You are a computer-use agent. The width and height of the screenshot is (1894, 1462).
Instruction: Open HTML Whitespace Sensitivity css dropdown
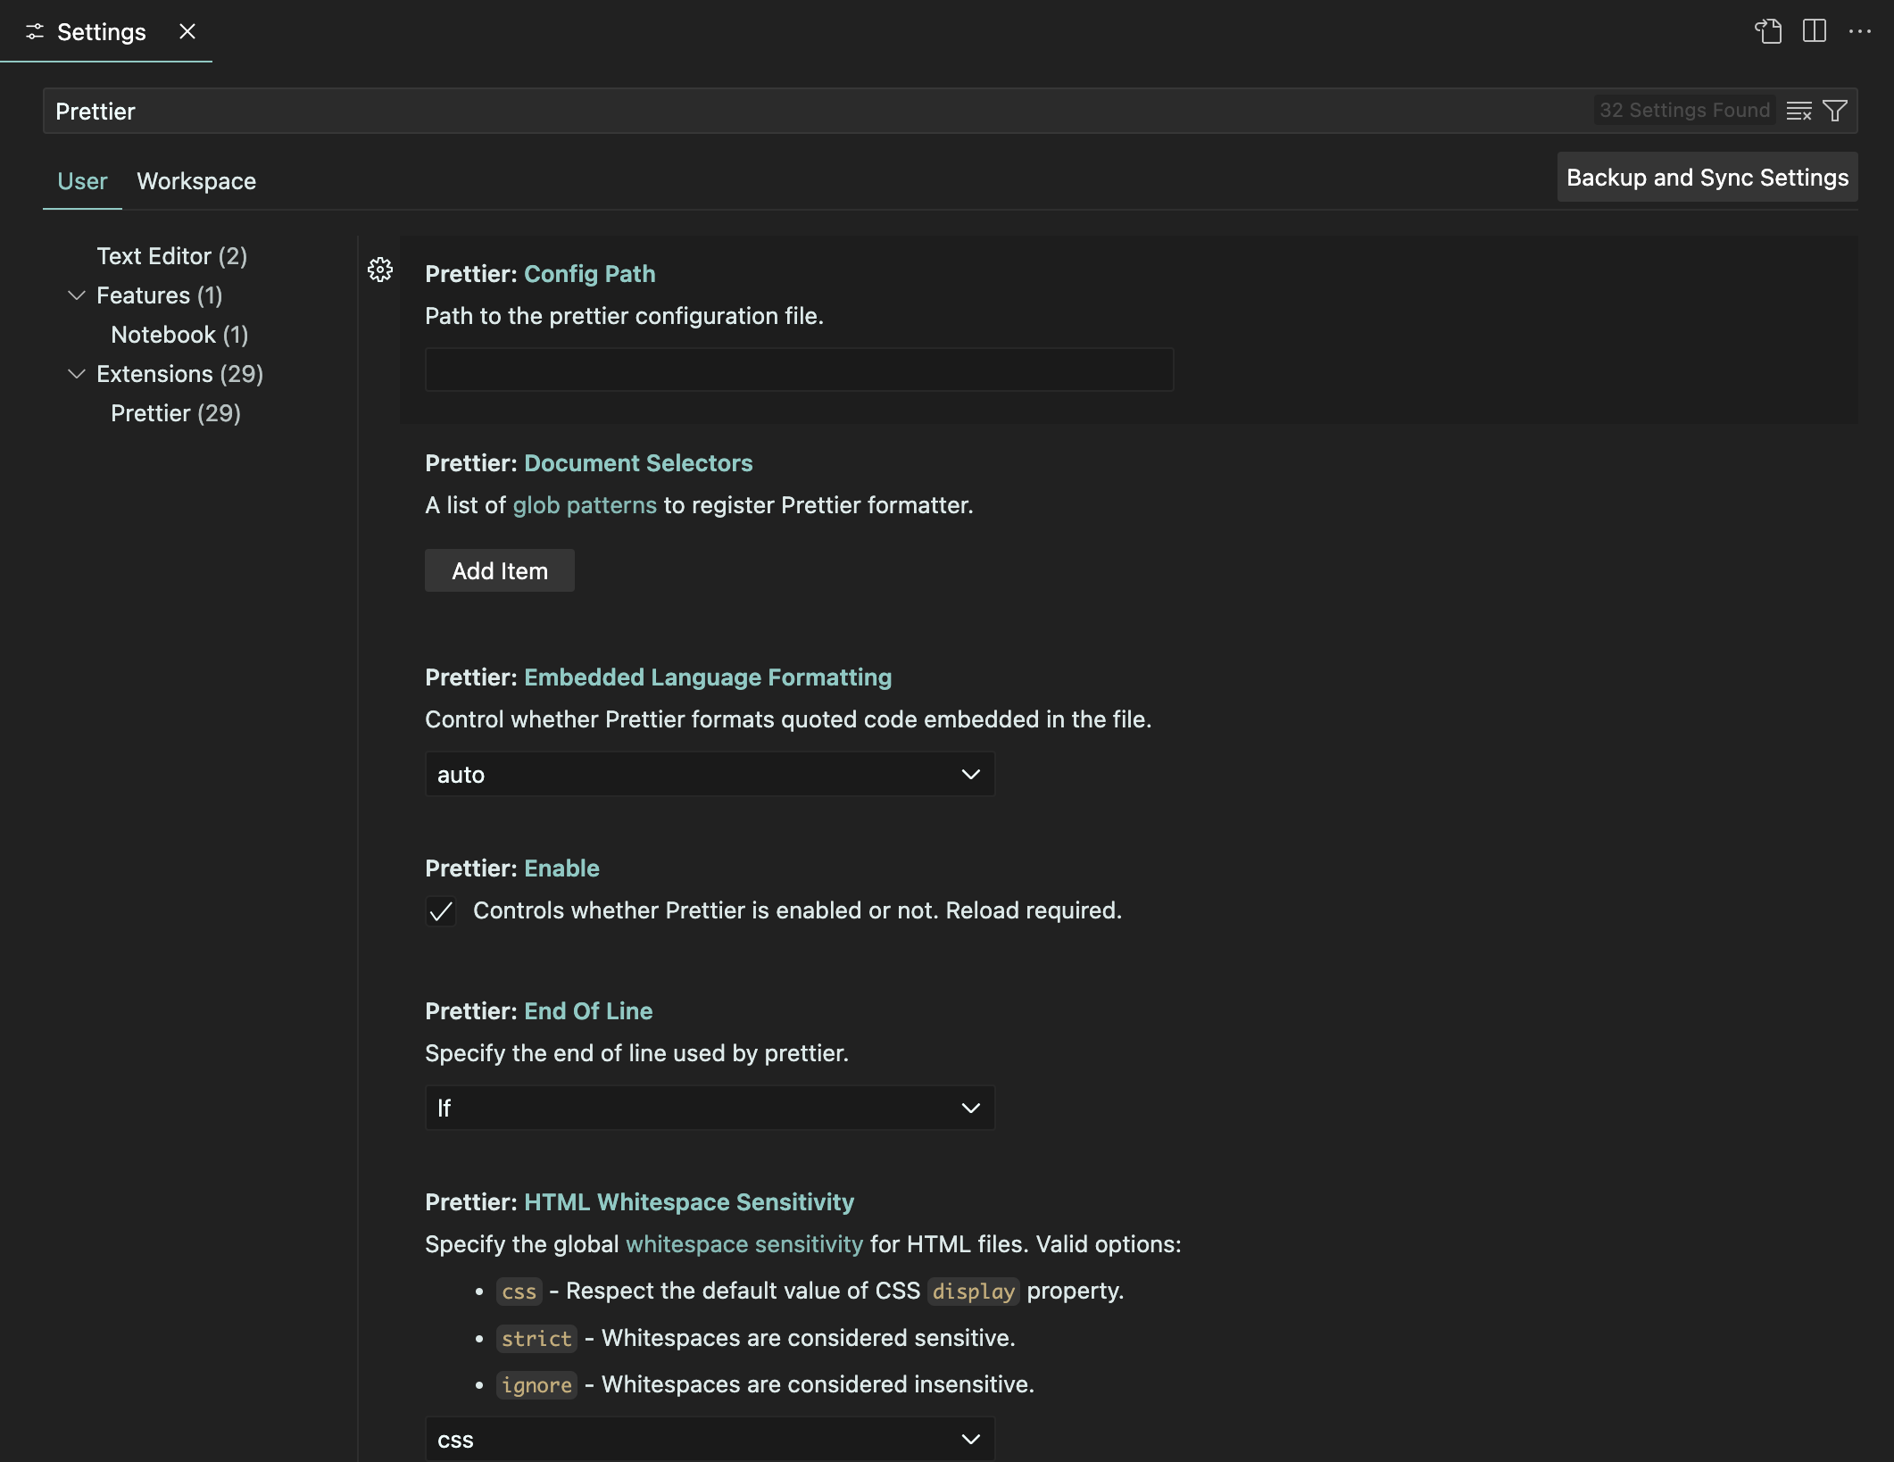(x=710, y=1439)
